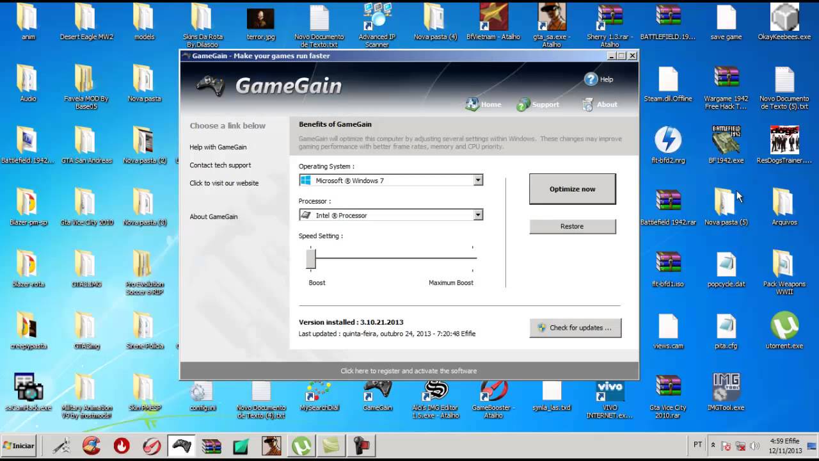The height and width of the screenshot is (461, 819).
Task: Open About GameGain sidebar link
Action: (x=213, y=216)
